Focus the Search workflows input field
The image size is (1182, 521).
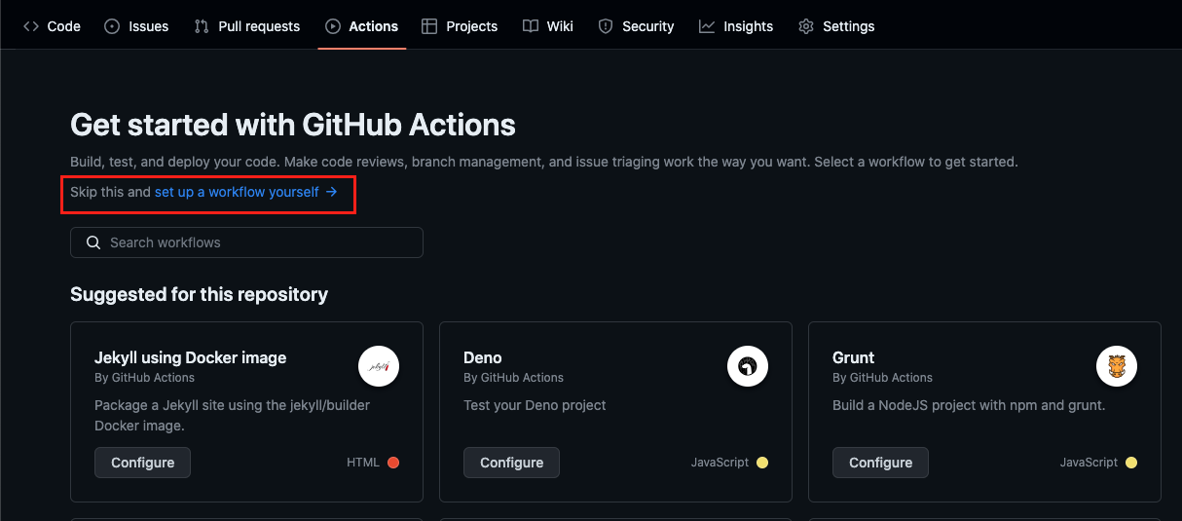(258, 242)
